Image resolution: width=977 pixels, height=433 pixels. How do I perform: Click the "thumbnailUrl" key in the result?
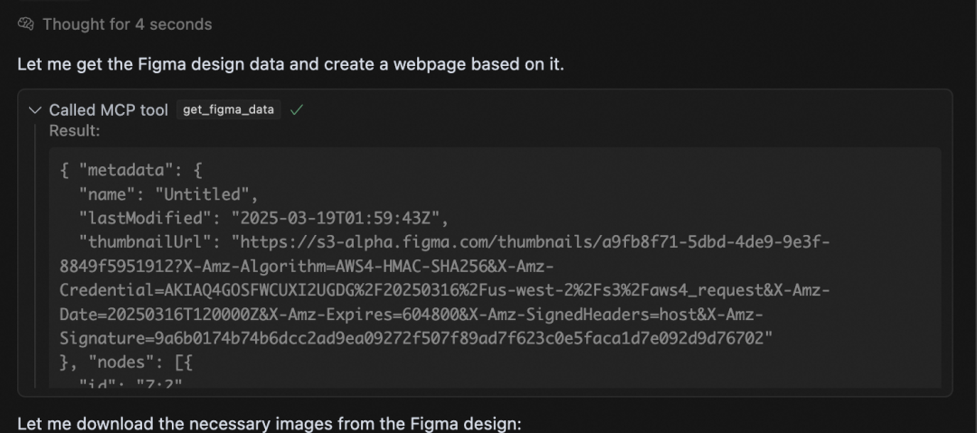click(149, 241)
